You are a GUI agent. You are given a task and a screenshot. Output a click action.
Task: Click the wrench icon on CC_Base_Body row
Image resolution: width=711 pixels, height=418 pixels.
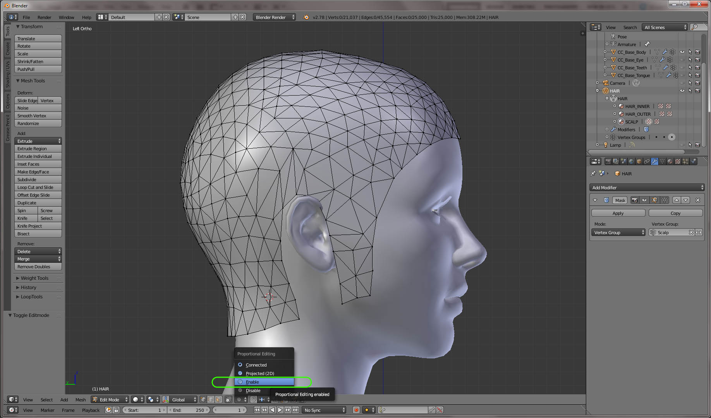click(665, 52)
